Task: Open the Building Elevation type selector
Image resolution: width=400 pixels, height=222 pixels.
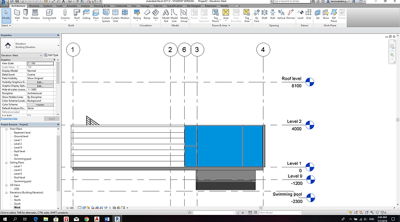Action: click(30, 46)
